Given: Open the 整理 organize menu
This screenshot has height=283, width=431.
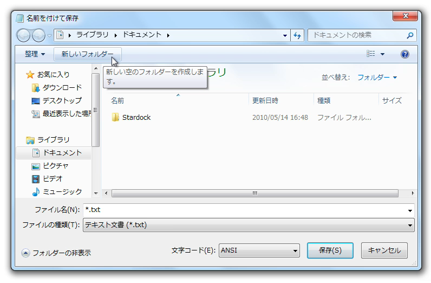Looking at the screenshot, I should pos(35,54).
